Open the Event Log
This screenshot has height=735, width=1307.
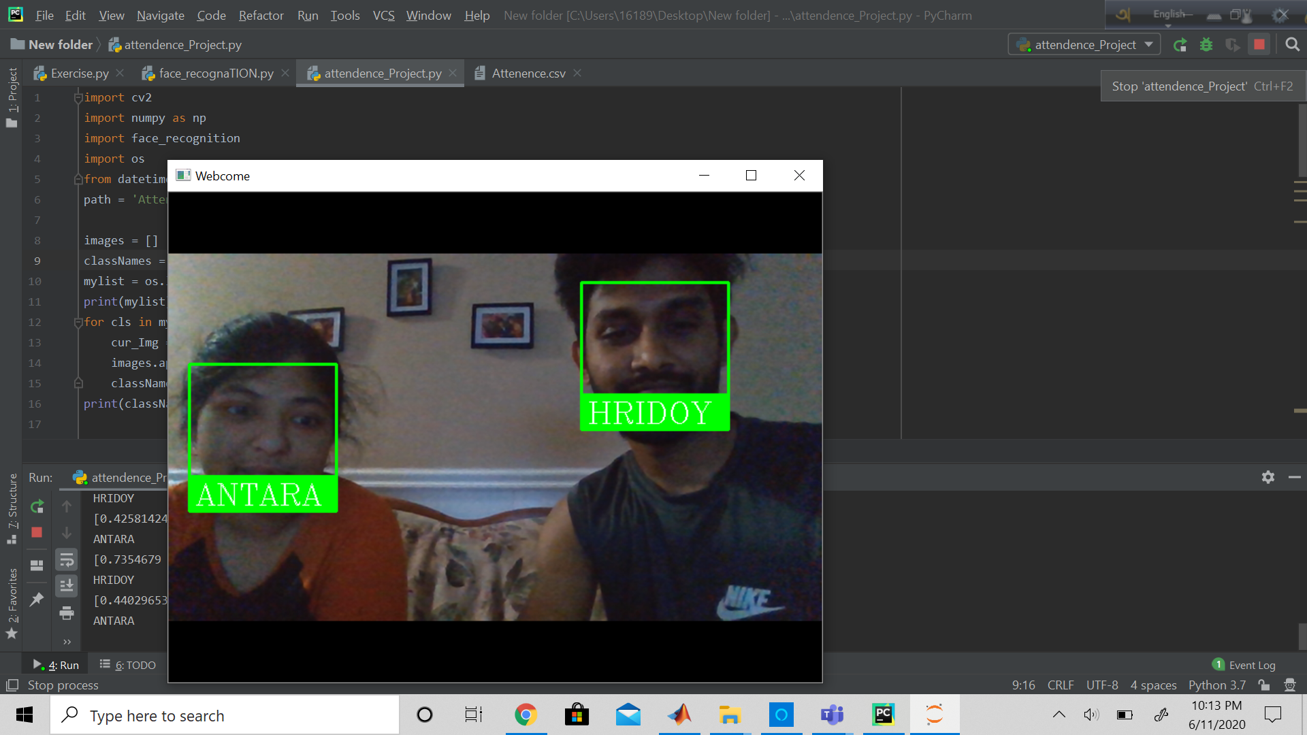coord(1251,665)
